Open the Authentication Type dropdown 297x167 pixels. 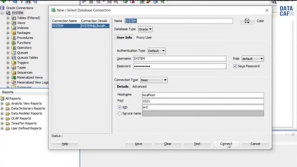(157, 51)
